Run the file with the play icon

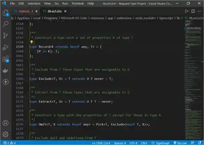(187, 11)
